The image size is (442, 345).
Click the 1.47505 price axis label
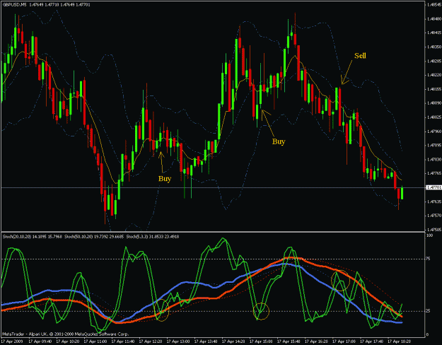pyautogui.click(x=434, y=230)
